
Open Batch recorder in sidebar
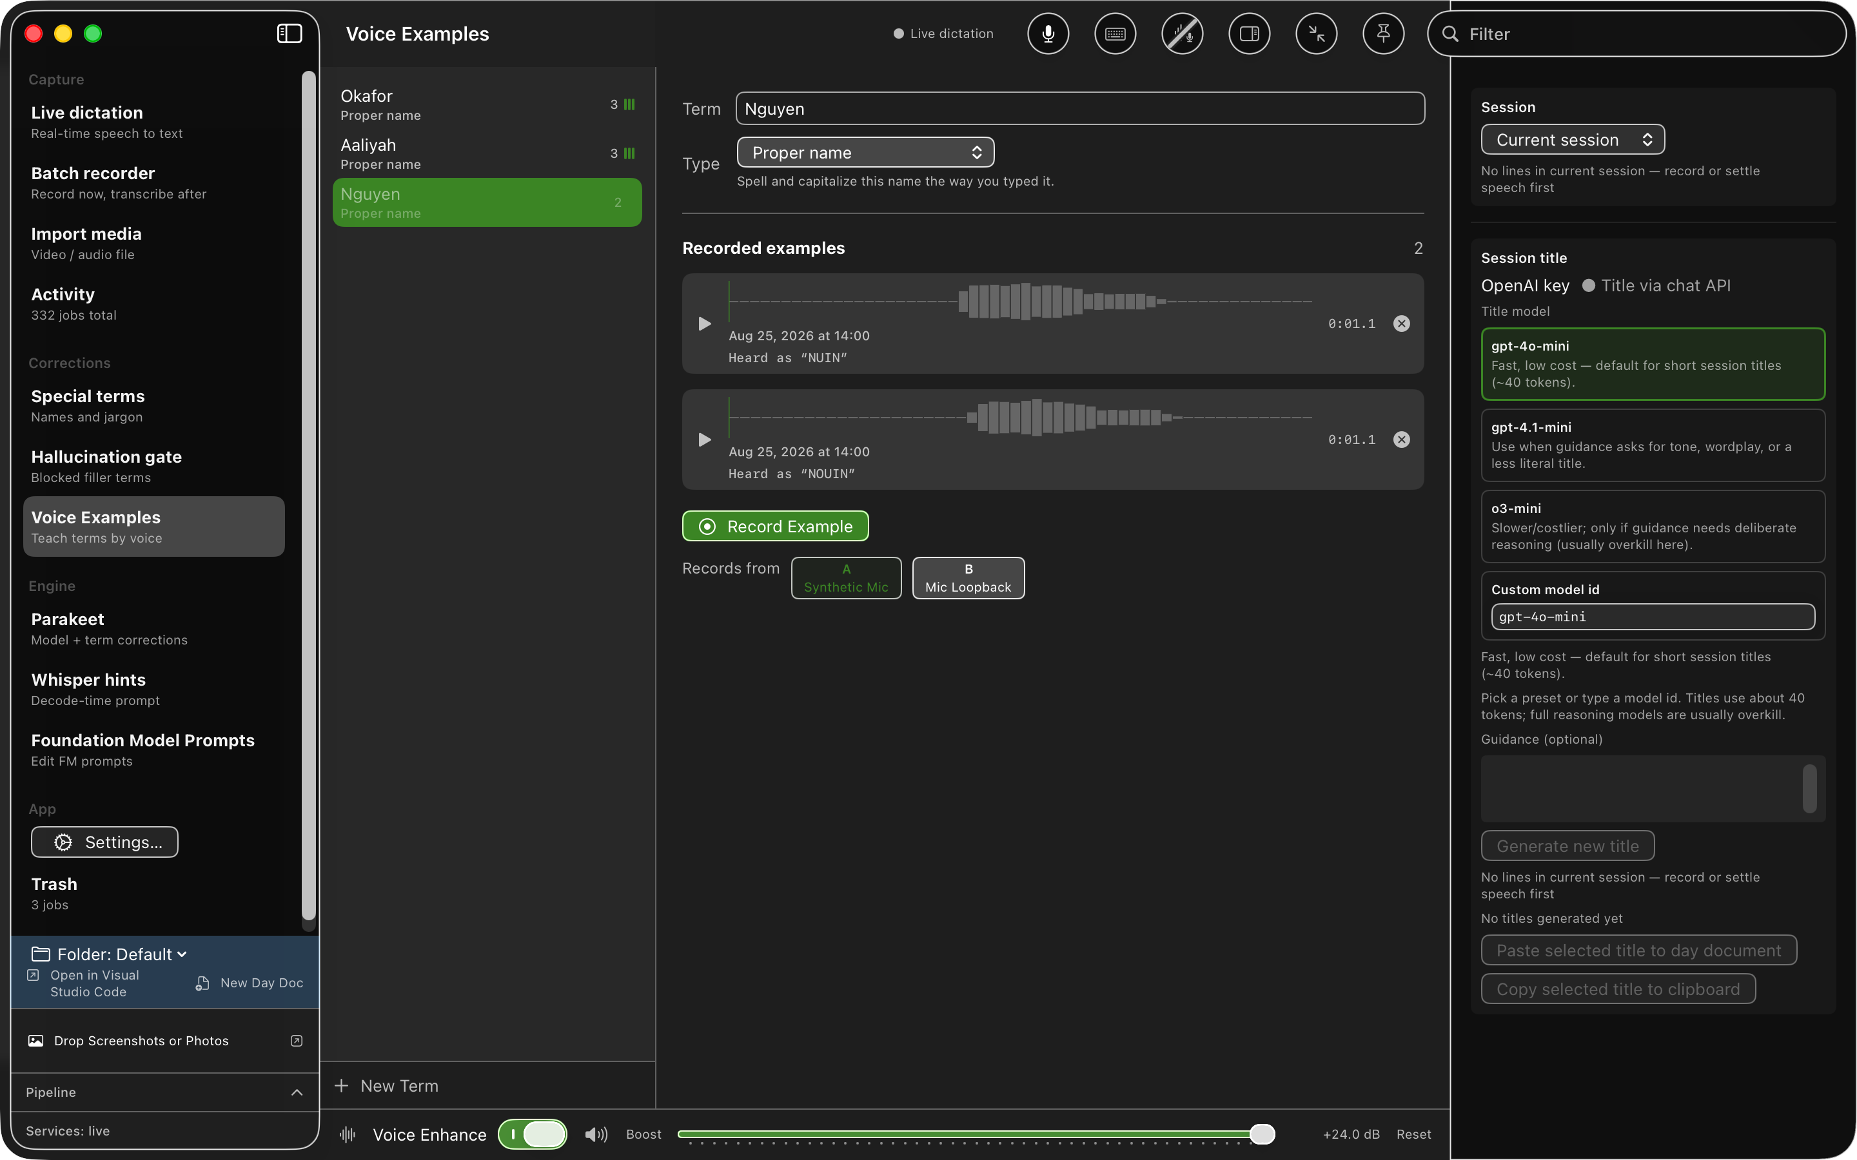pos(153,184)
